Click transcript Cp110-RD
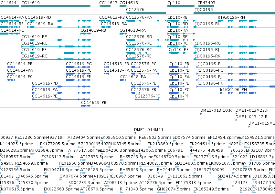The image size is (275, 194). (x=178, y=24)
